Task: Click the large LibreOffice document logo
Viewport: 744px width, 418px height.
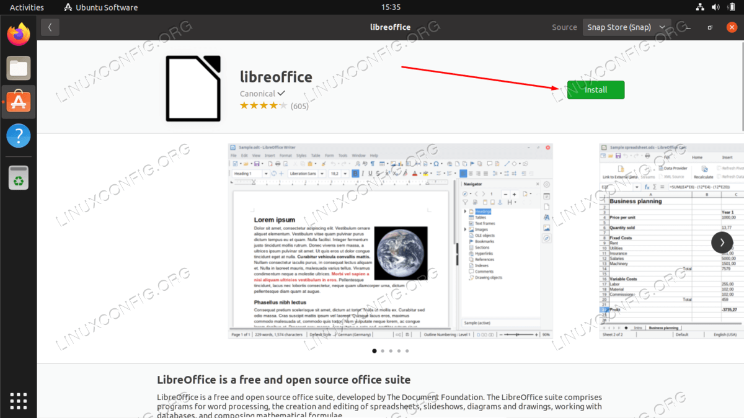Action: tap(193, 88)
